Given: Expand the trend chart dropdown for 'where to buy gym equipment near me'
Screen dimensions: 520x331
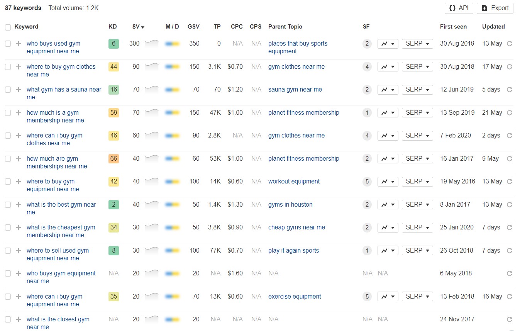Looking at the screenshot, I should click(x=388, y=182).
